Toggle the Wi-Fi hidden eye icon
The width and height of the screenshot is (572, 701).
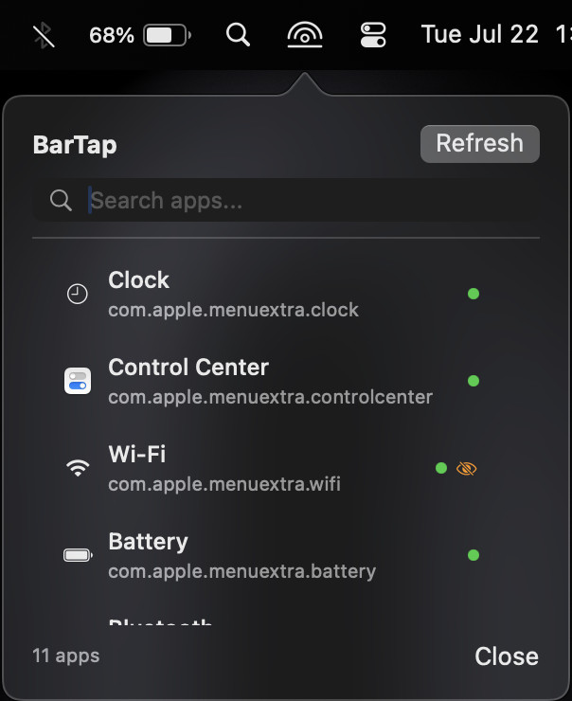click(466, 468)
